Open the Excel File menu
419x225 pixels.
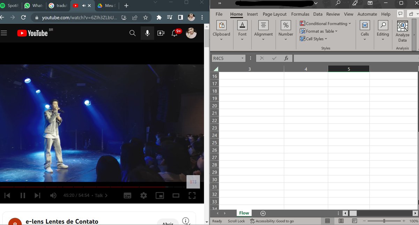(219, 14)
